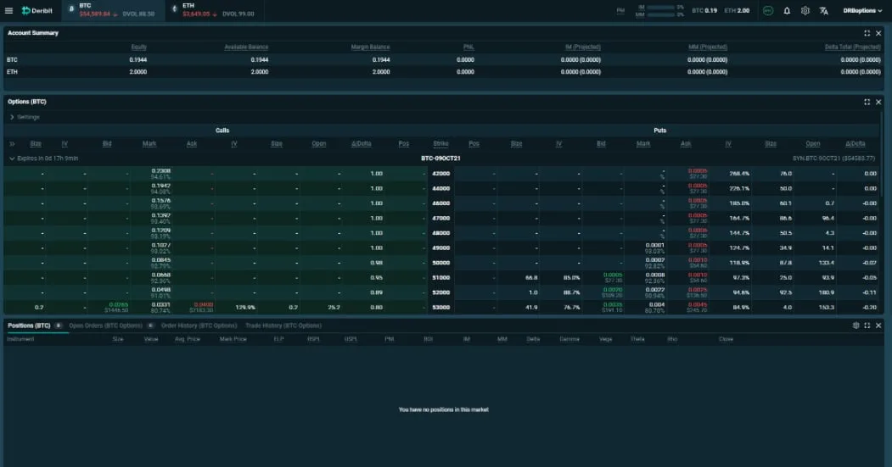The height and width of the screenshot is (467, 892).
Task: Click the BTC-09OCT21 expiry label
Action: coord(440,158)
